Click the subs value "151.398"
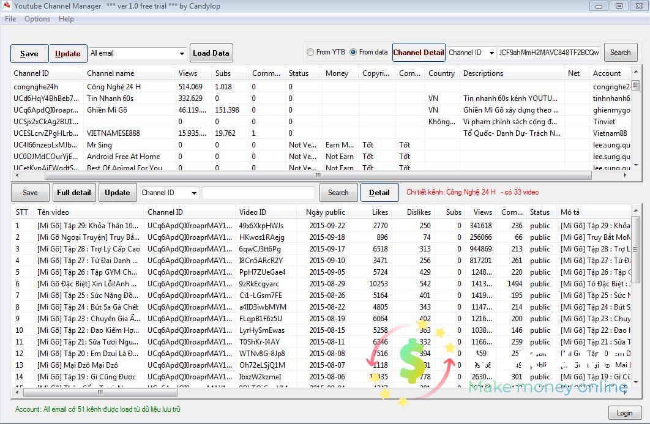This screenshot has width=650, height=424. [x=227, y=110]
